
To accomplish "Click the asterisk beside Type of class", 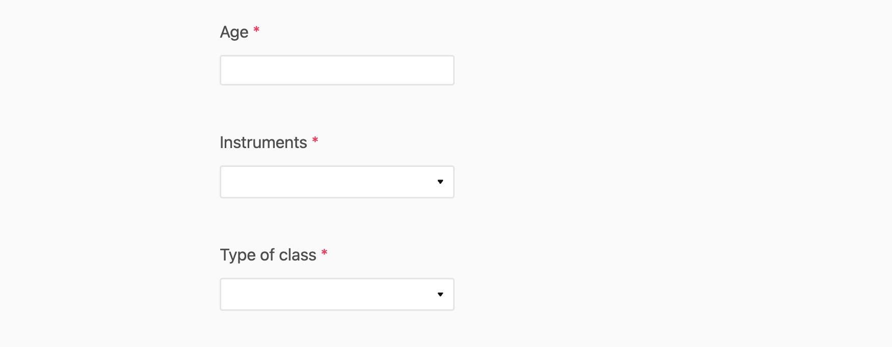I will tap(324, 253).
